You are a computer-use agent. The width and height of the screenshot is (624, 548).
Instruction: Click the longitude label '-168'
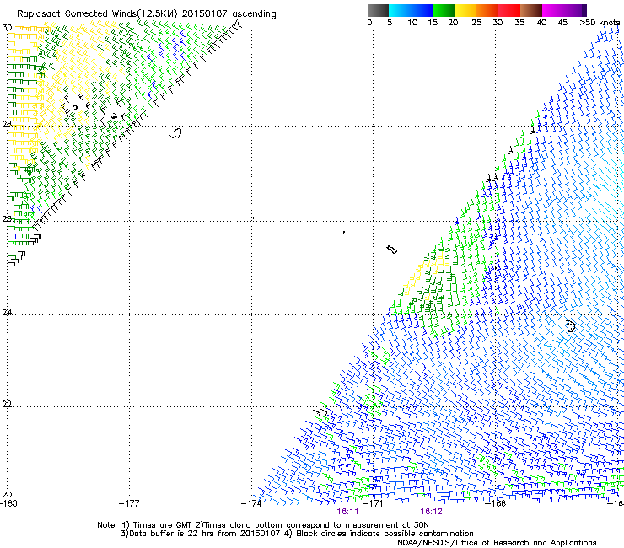click(496, 503)
